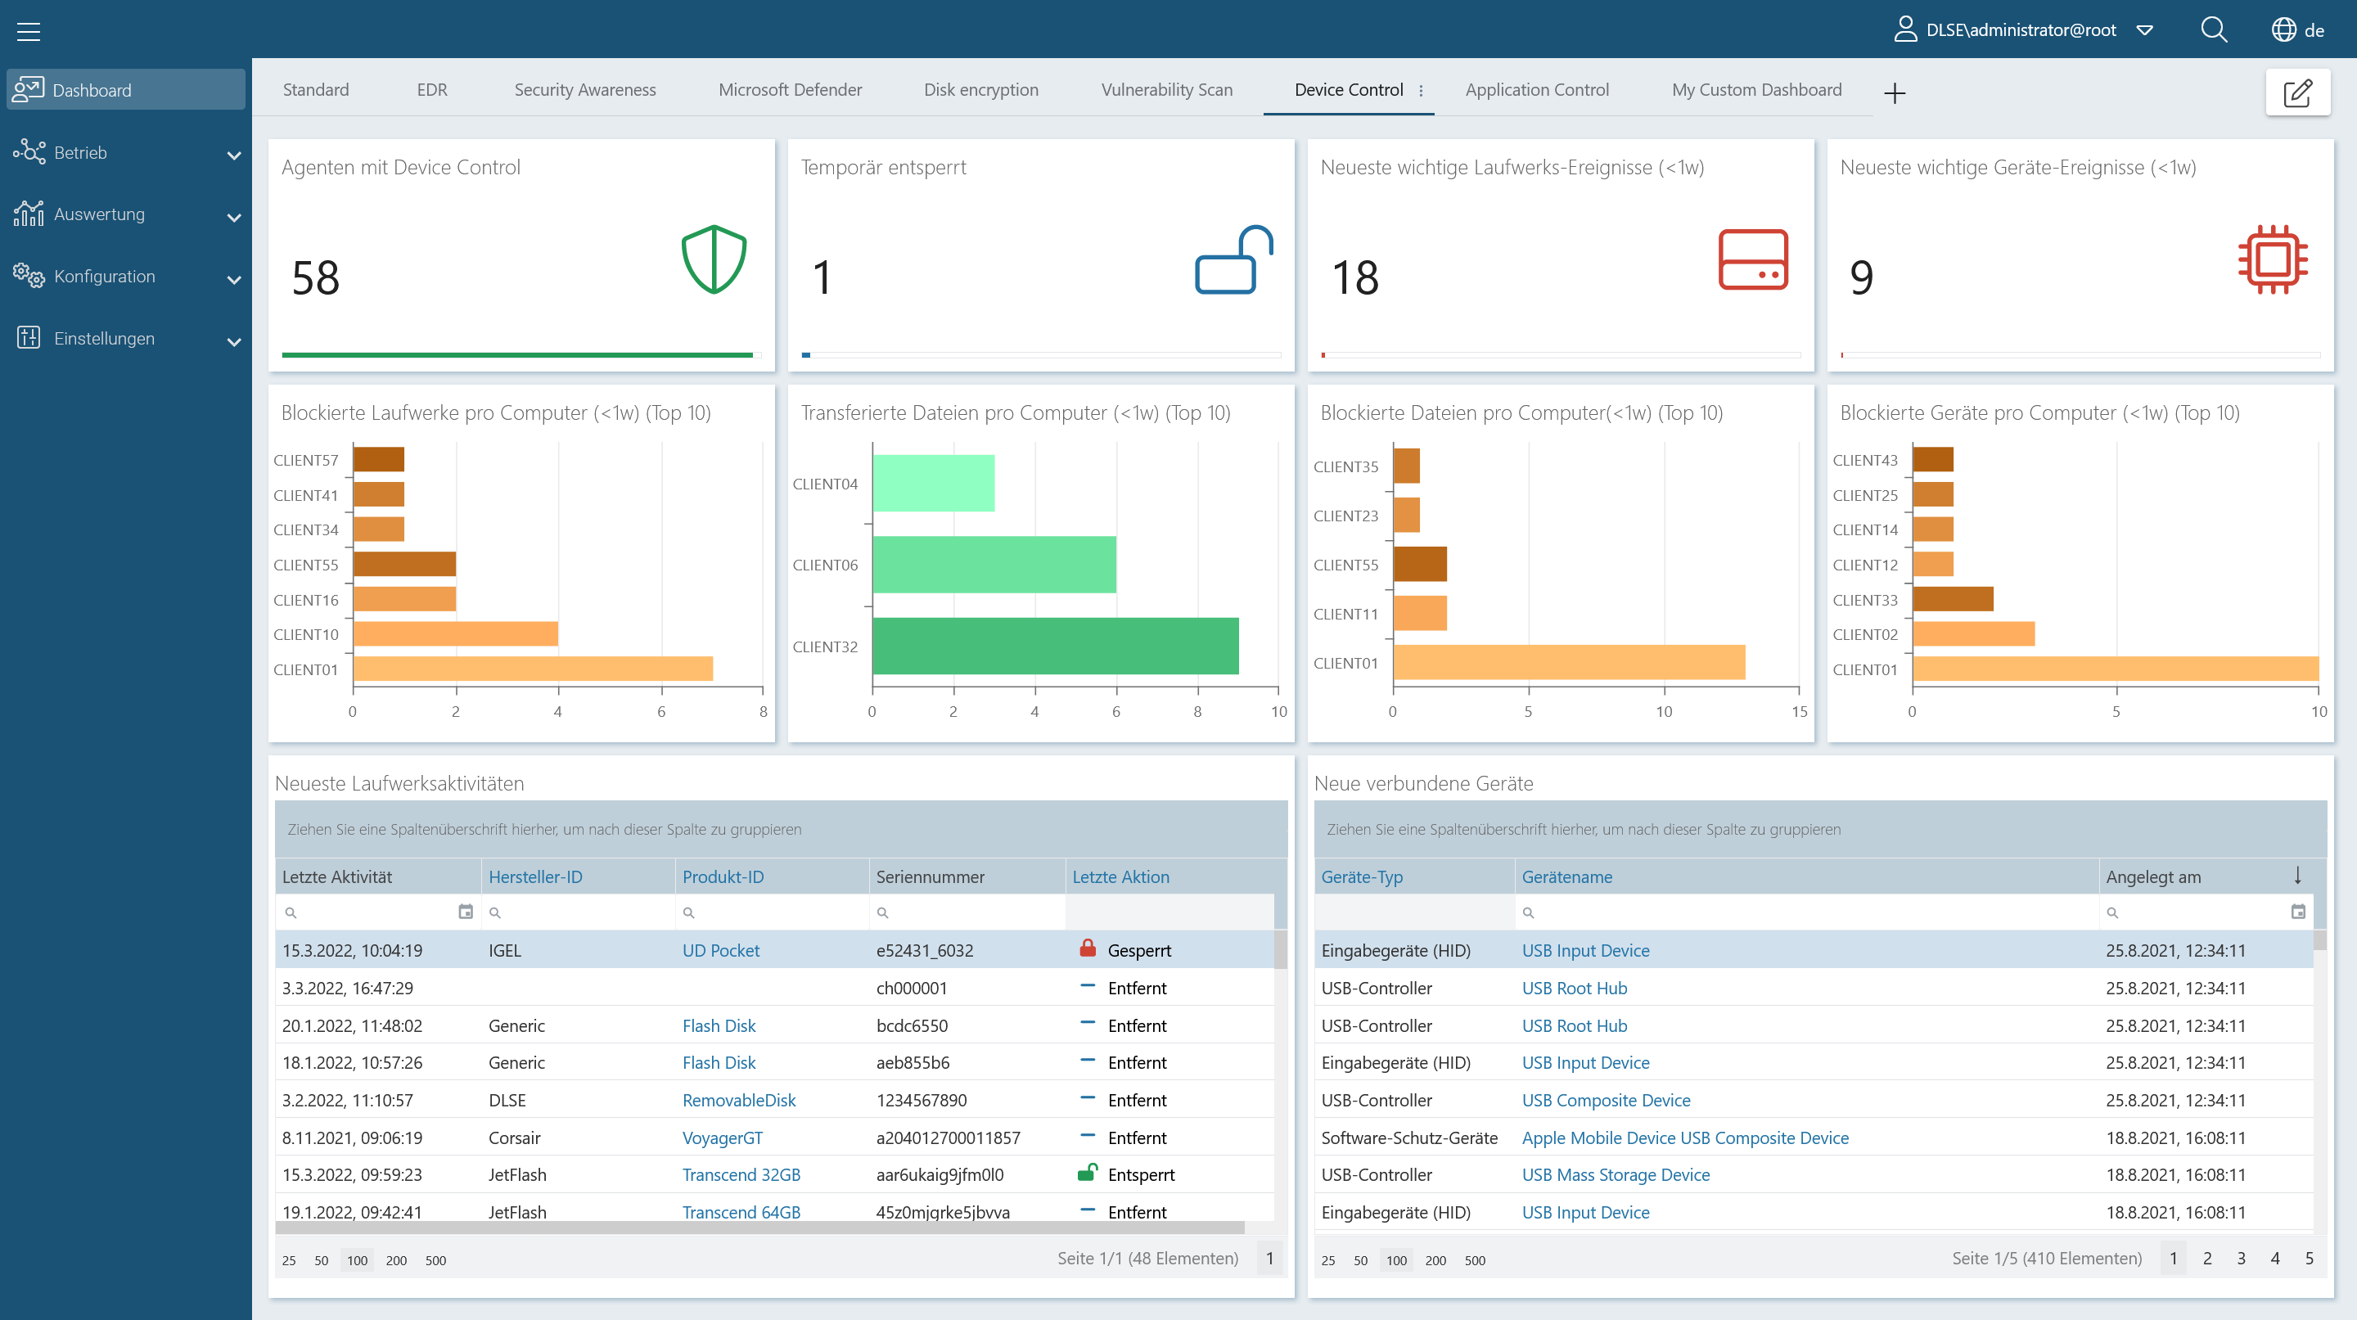Click the globe language icon
The image size is (2357, 1320).
click(x=2284, y=29)
